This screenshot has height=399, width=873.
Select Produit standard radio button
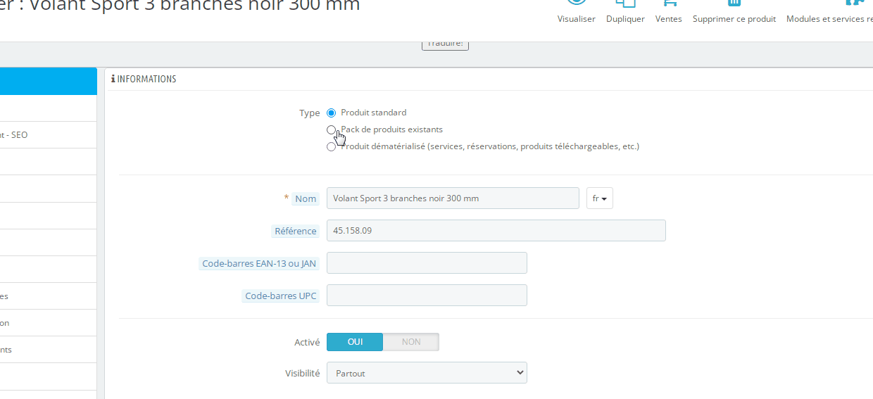click(x=332, y=113)
